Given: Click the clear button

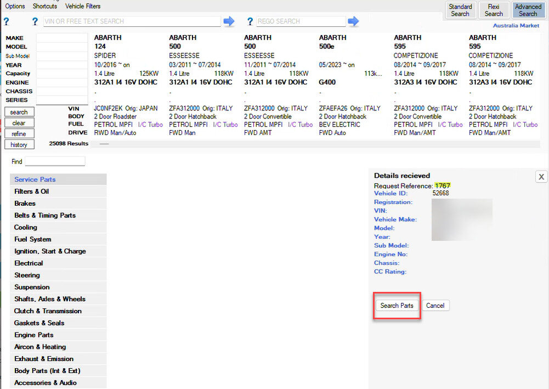Looking at the screenshot, I should [x=19, y=123].
